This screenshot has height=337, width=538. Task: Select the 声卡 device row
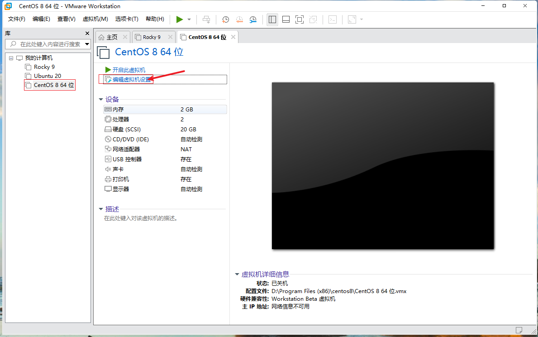point(165,169)
